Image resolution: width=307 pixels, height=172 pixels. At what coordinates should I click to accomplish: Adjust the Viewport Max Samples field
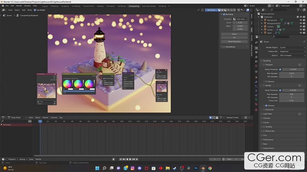[292, 73]
